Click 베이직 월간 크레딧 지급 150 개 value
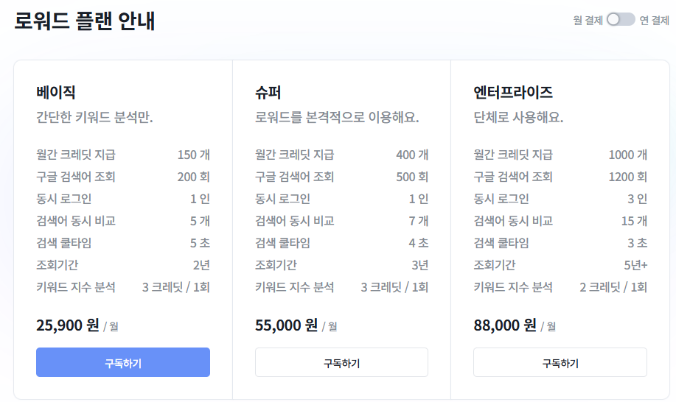 coord(194,155)
